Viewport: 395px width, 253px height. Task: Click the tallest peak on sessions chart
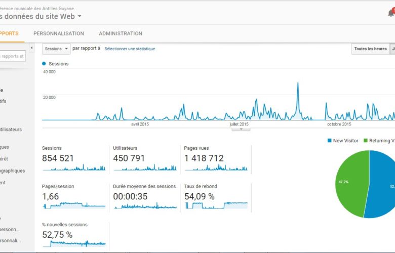click(298, 83)
